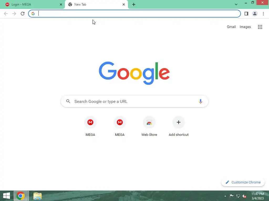Switch to the Login - MEGA tab
This screenshot has height=201, width=269.
(33, 5)
